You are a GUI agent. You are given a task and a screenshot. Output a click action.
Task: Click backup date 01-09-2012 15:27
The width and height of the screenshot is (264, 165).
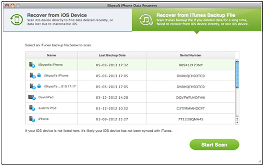click(112, 119)
